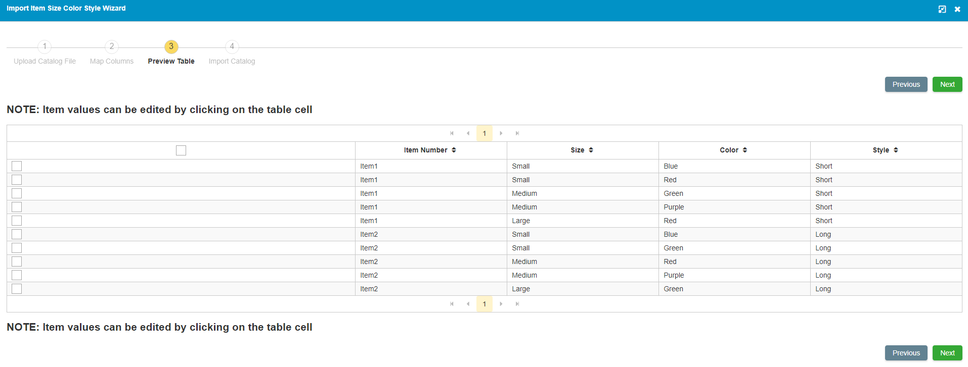Click the top paginator previous-page arrow

(x=468, y=133)
